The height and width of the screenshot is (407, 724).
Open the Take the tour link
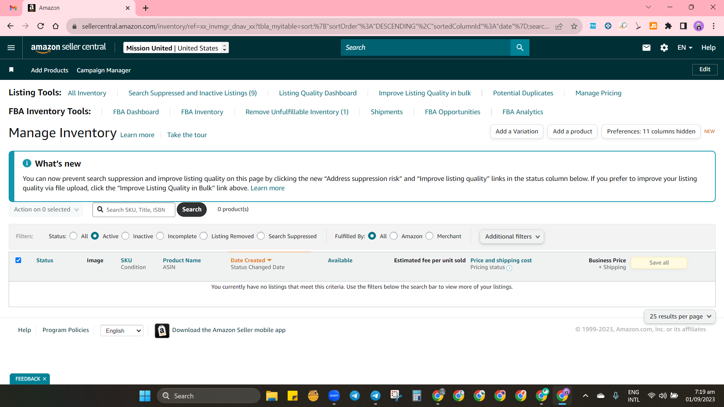click(187, 135)
